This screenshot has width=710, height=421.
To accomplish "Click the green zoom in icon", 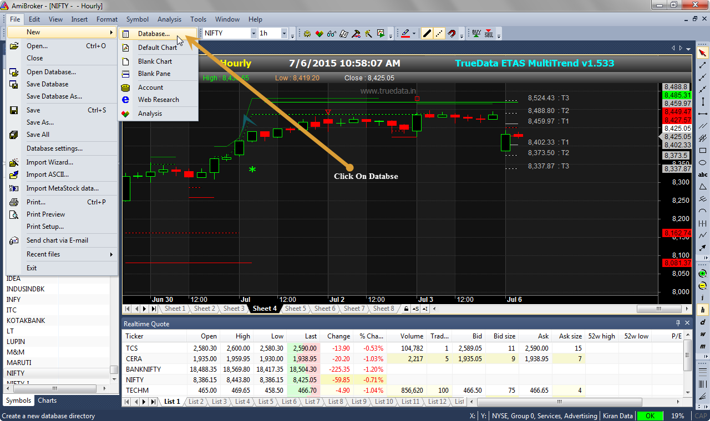I will (703, 274).
